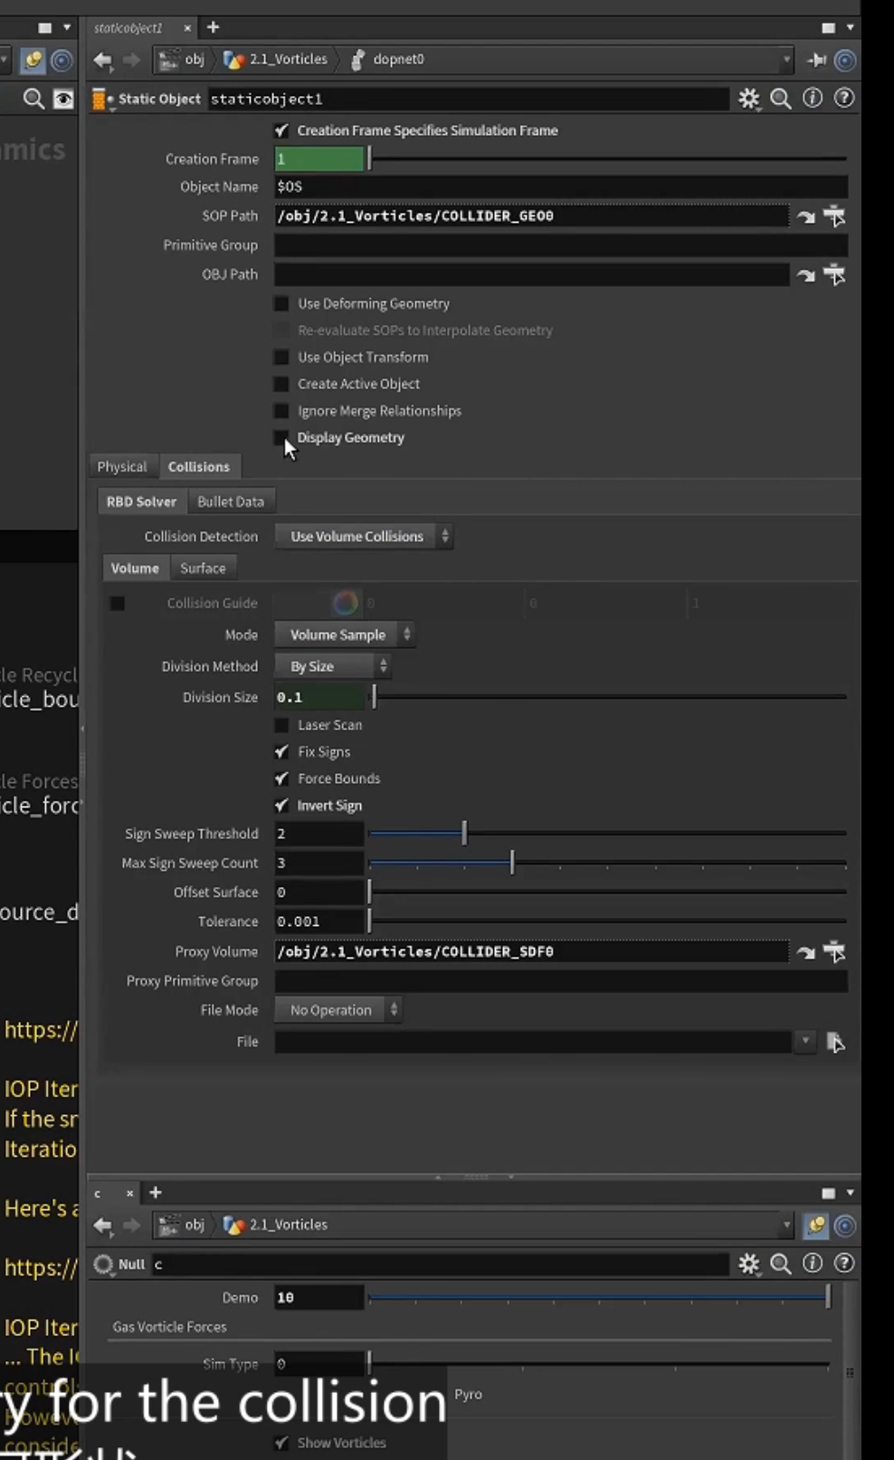
Task: Open the File Mode dropdown
Action: click(x=338, y=1010)
